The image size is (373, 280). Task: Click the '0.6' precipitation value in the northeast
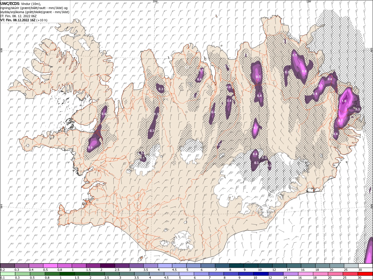coord(304,71)
